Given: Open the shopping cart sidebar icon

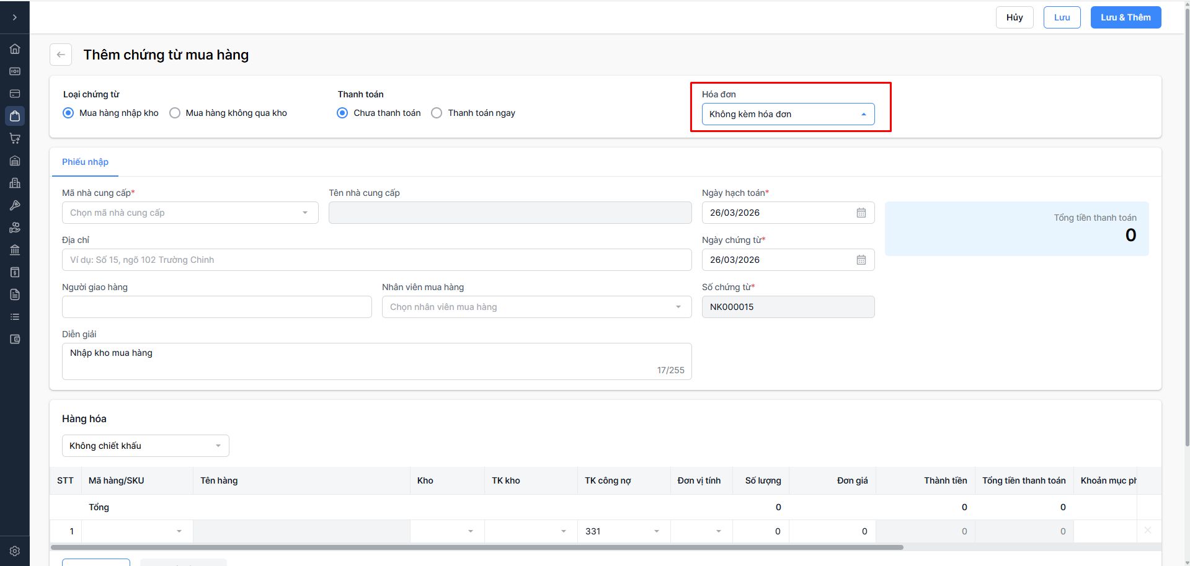Looking at the screenshot, I should tap(15, 138).
